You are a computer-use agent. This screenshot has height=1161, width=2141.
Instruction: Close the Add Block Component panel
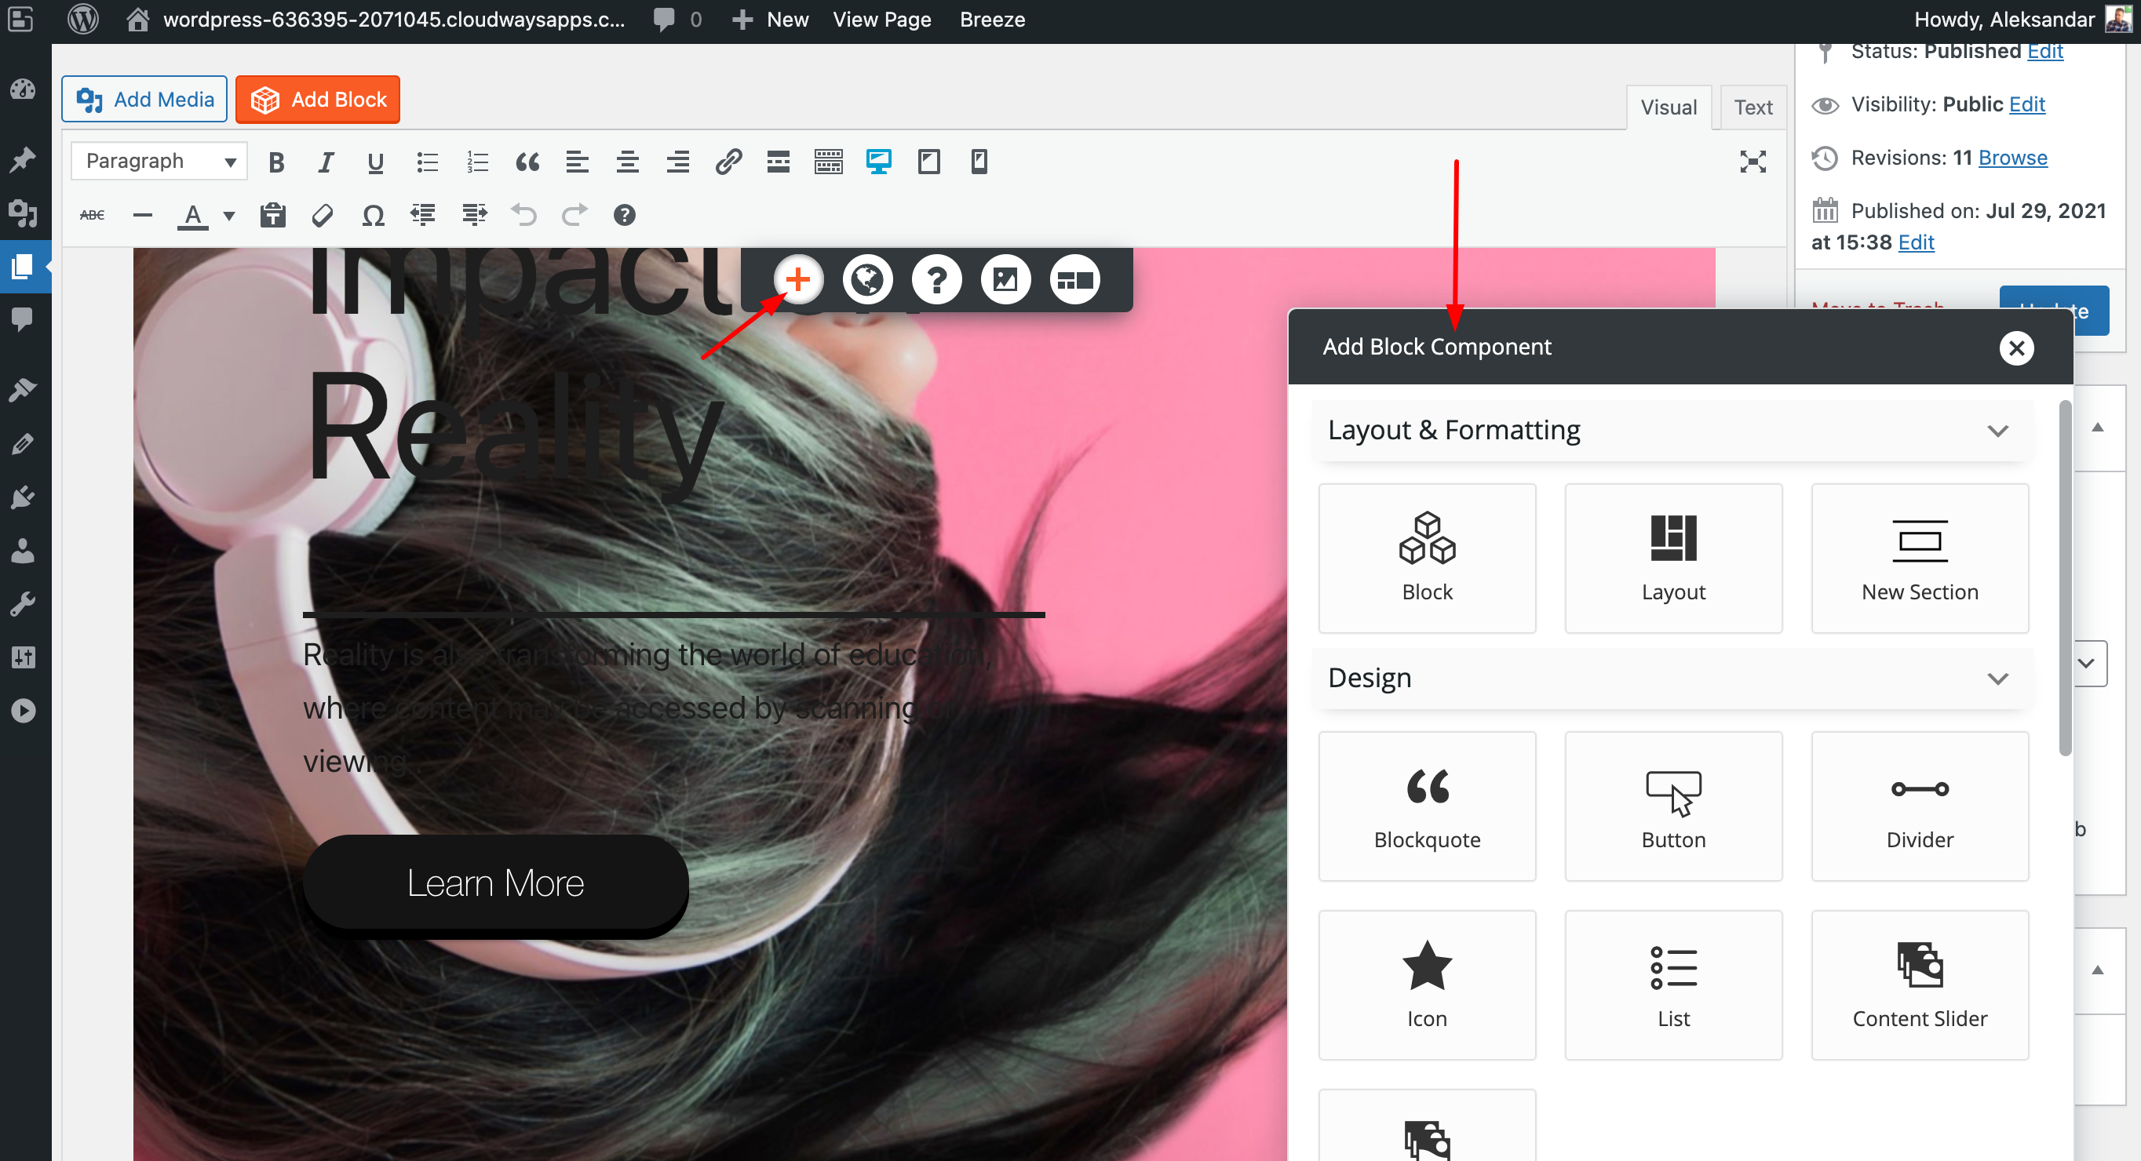point(2015,348)
